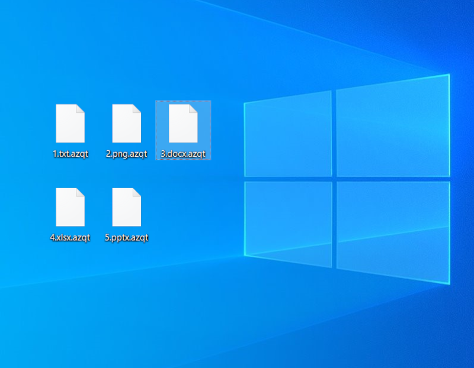Click lower-right pane of Windows logo wallpaper
The width and height of the screenshot is (474, 368).
click(392, 228)
